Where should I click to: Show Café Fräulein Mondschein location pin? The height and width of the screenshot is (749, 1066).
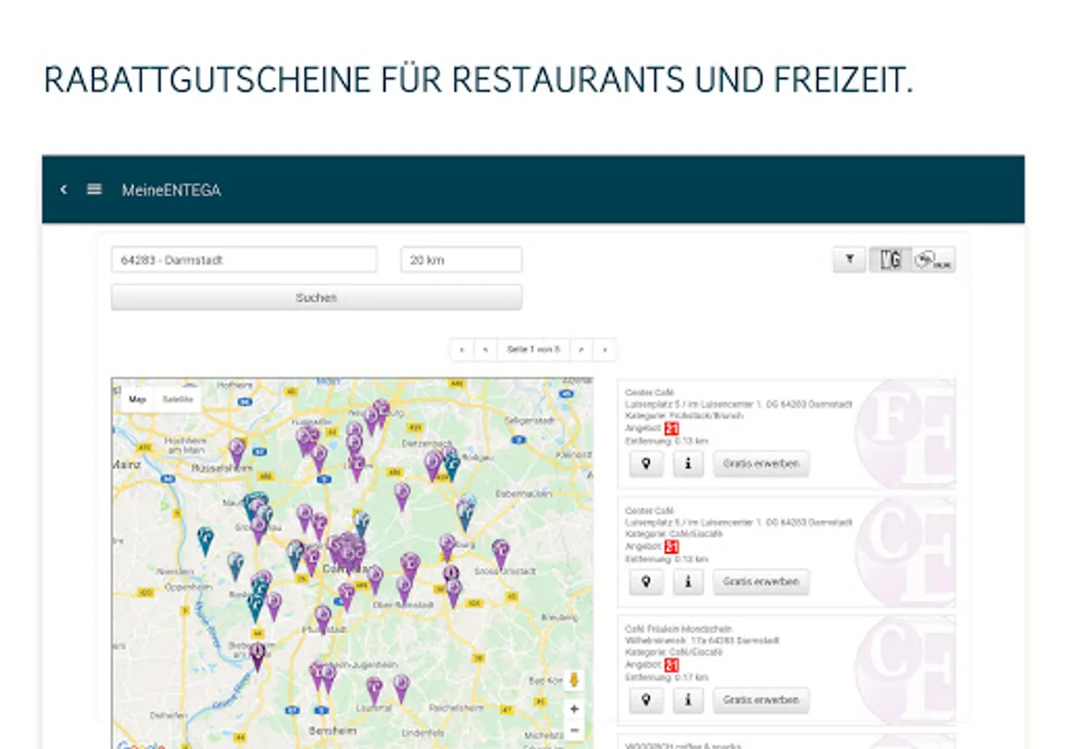tap(646, 700)
